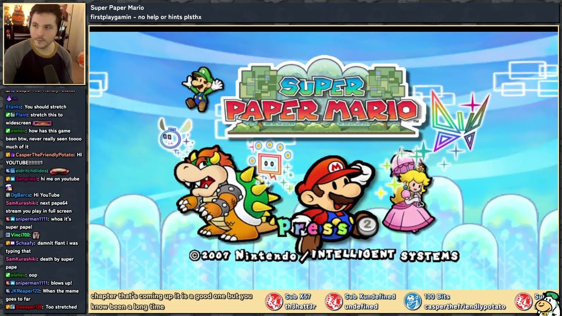
Task: Click the scrolling caption text at bottom
Action: (172, 301)
